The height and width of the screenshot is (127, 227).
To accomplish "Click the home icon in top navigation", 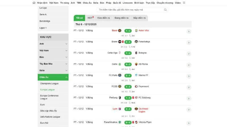I will point(34,3).
